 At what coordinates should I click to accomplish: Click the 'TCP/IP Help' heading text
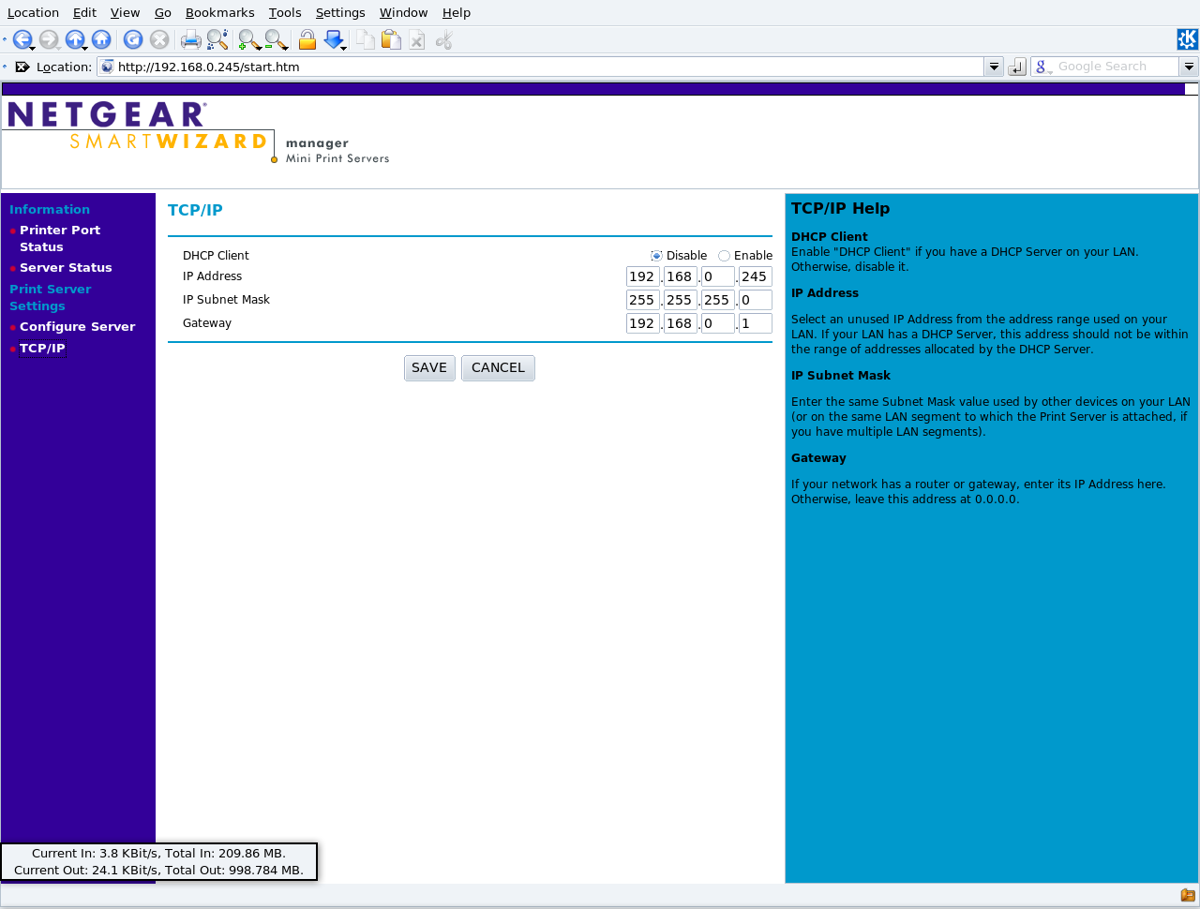[x=840, y=208]
